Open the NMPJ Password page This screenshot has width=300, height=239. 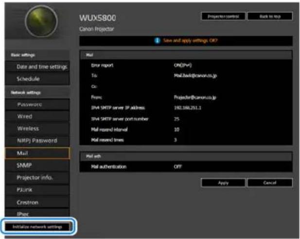[37, 140]
